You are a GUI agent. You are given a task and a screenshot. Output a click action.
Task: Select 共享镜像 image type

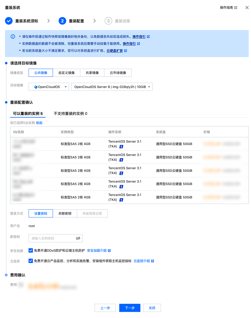pos(92,73)
